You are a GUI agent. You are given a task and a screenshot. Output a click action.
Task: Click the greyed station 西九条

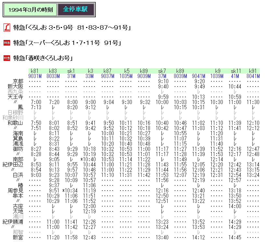[x=15, y=92]
